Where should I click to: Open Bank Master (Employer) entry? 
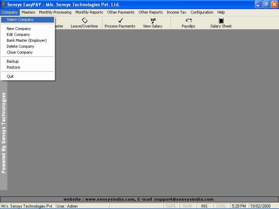pyautogui.click(x=28, y=40)
